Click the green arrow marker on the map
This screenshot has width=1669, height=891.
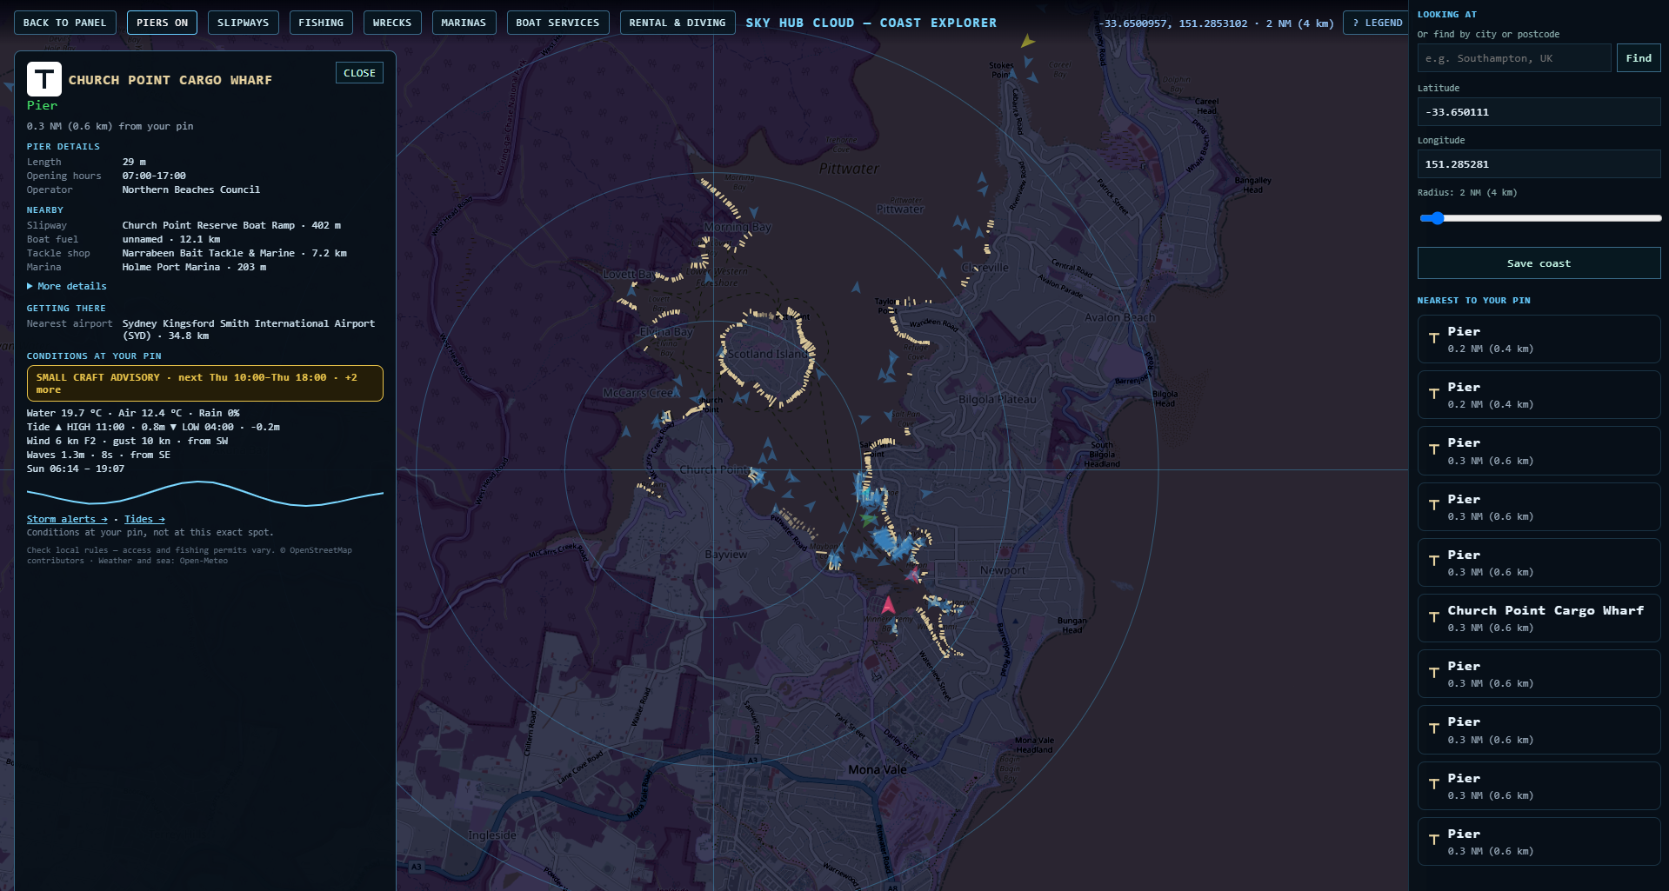pos(867,519)
